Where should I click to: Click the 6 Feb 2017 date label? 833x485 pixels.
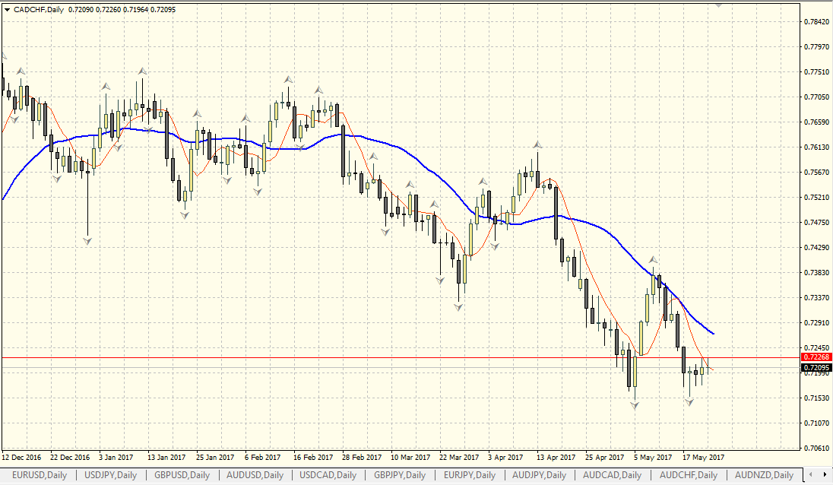pos(262,458)
